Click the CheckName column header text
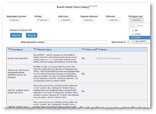This screenshot has height=114, width=156. point(18,50)
